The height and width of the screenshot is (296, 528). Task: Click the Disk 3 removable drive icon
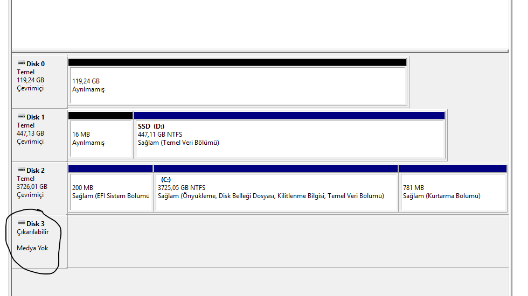pyautogui.click(x=21, y=223)
